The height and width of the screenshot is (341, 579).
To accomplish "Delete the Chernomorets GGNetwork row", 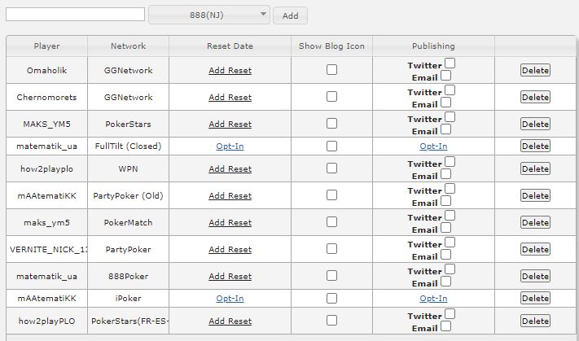I will [x=535, y=97].
